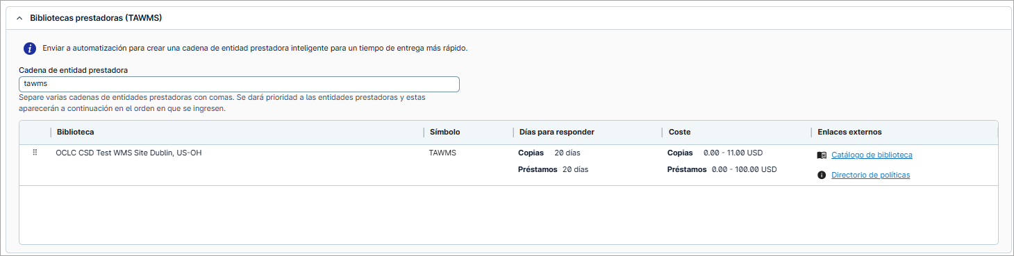
Task: Click the Copias 0.00 - 11.00 USD cost
Action: 715,153
